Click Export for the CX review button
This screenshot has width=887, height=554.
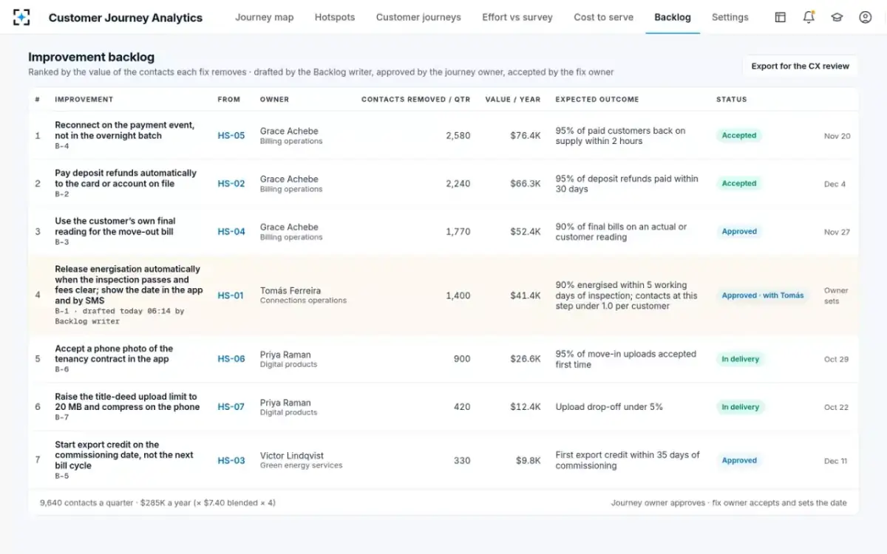click(x=801, y=66)
